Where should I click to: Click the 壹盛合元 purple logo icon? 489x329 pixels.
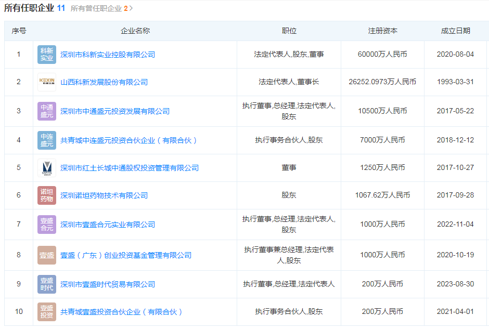pos(47,225)
